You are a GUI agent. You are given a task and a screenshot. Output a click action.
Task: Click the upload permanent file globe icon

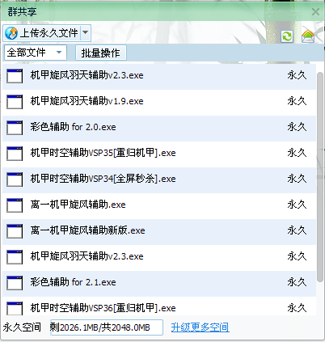(11, 33)
